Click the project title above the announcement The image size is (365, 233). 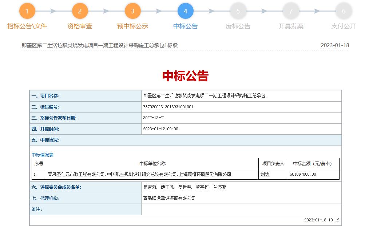tap(100, 45)
